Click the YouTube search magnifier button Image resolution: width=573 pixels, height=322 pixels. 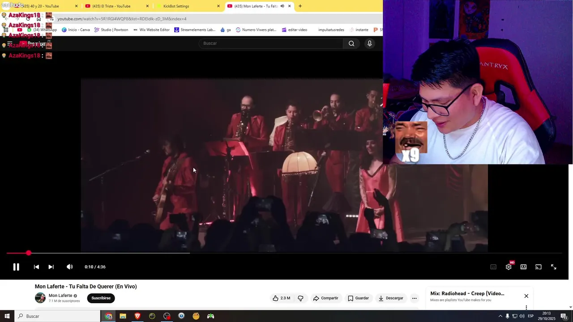coord(351,43)
